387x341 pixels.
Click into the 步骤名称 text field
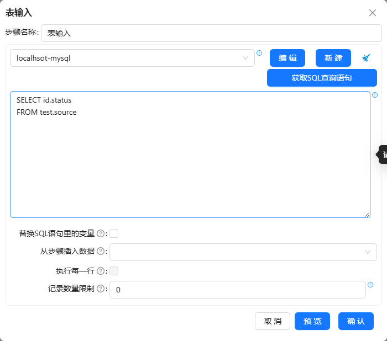[211, 33]
